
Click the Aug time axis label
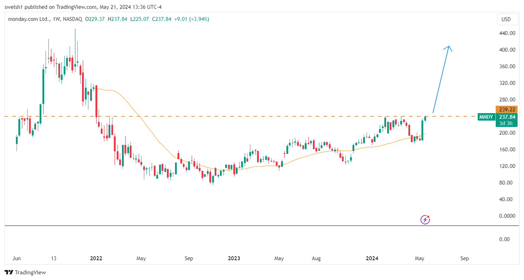pyautogui.click(x=316, y=258)
